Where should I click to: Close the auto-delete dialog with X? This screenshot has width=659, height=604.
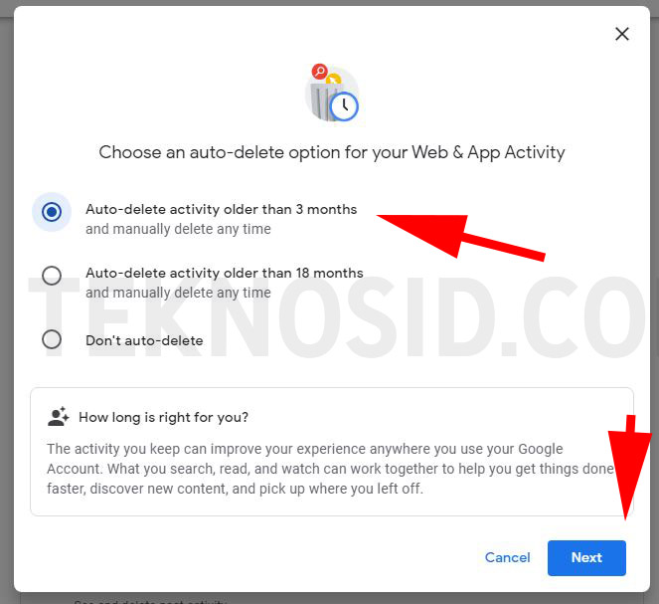[621, 34]
